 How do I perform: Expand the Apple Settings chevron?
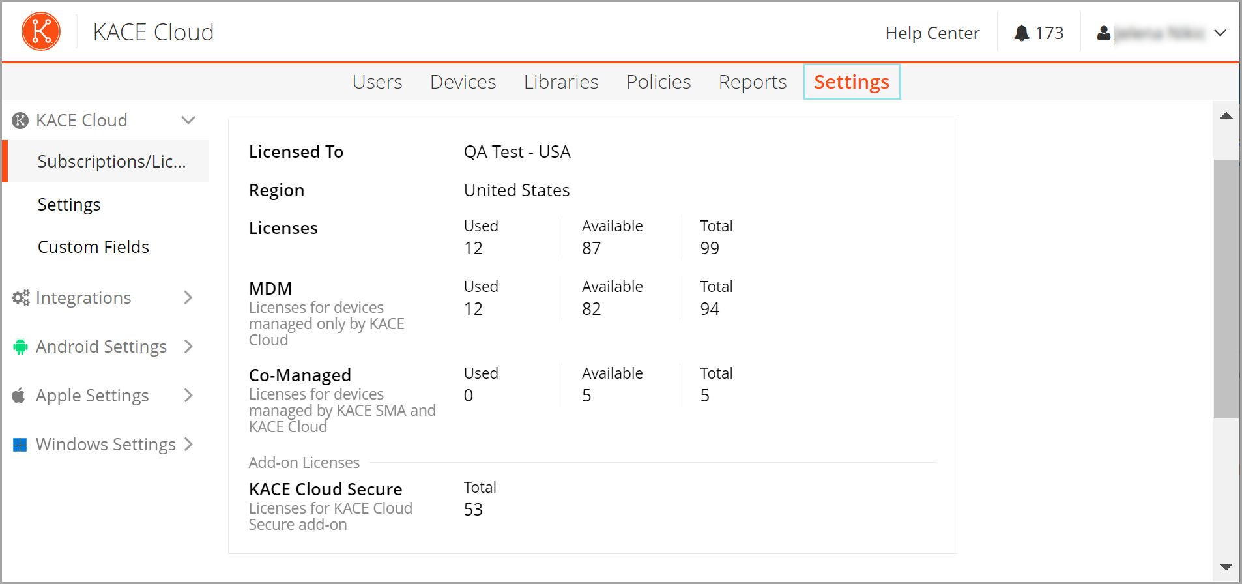pos(188,396)
